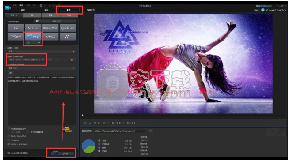Click the redo arrow in top toolbar

pyautogui.click(x=49, y=6)
